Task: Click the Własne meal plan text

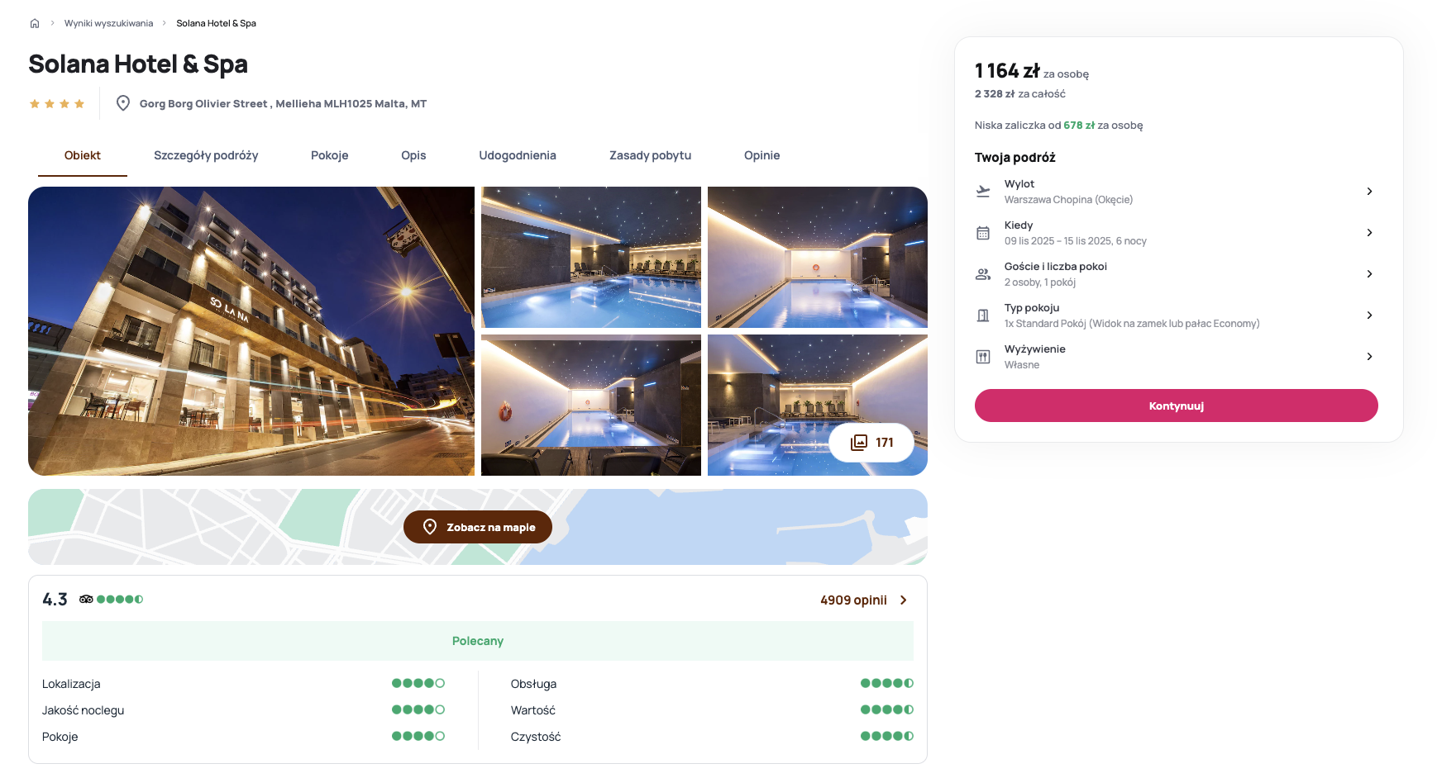Action: (1022, 365)
